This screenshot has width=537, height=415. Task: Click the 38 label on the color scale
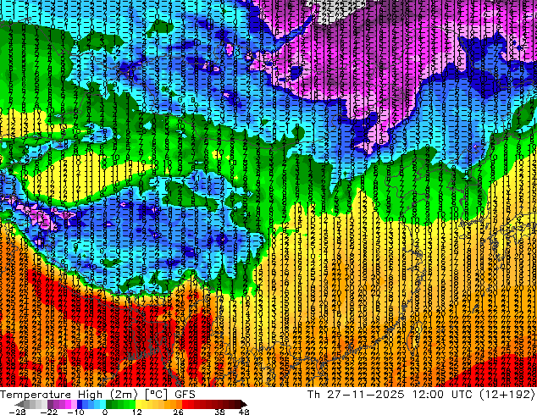[x=220, y=412]
